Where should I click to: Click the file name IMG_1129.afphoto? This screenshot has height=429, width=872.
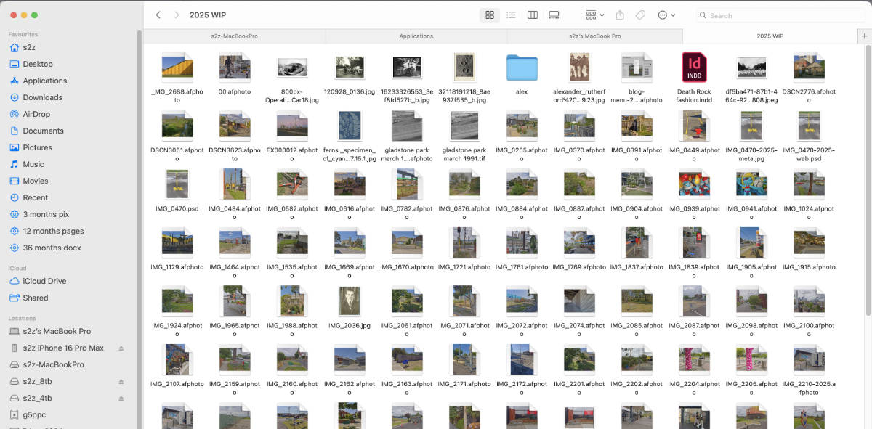(x=177, y=267)
